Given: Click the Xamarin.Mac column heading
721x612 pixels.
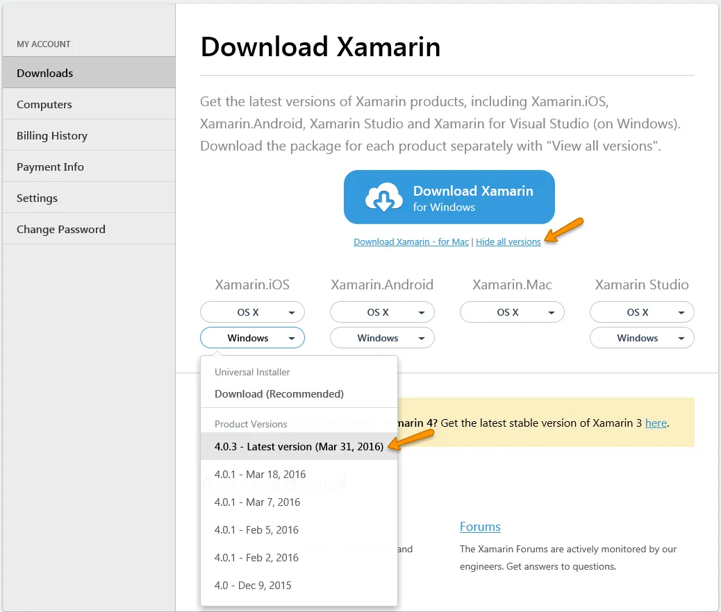Looking at the screenshot, I should pyautogui.click(x=512, y=284).
